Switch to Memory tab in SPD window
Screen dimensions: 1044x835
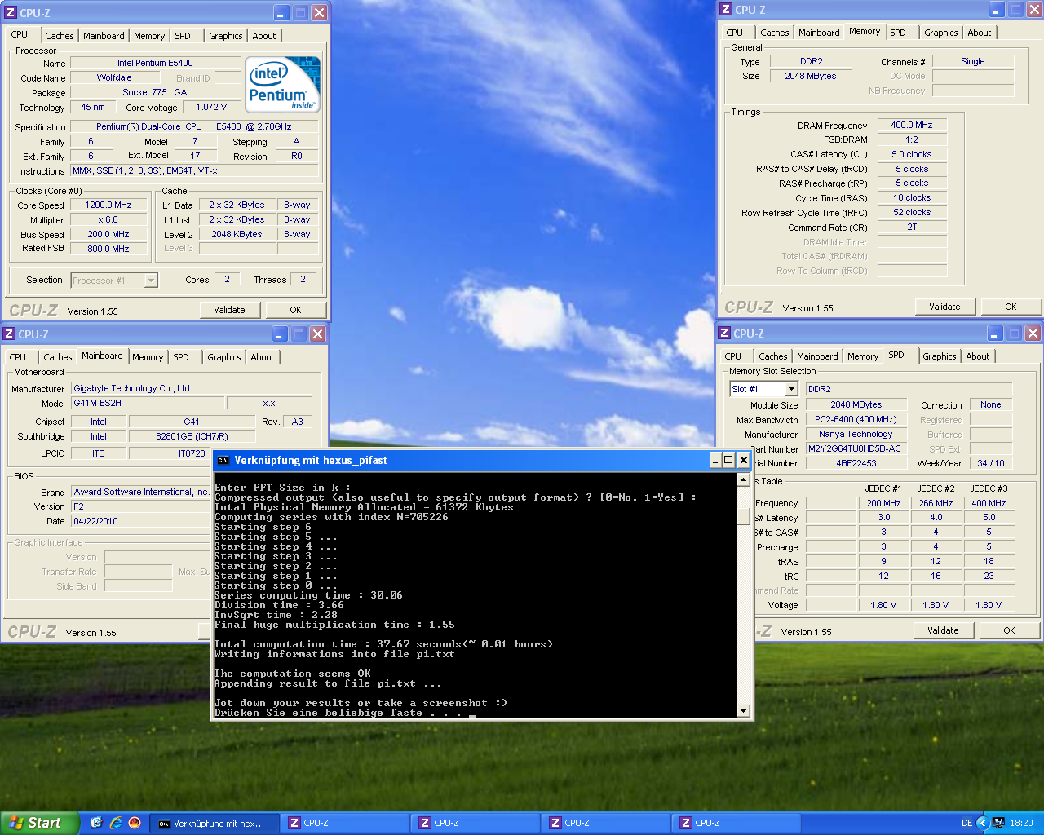click(863, 356)
